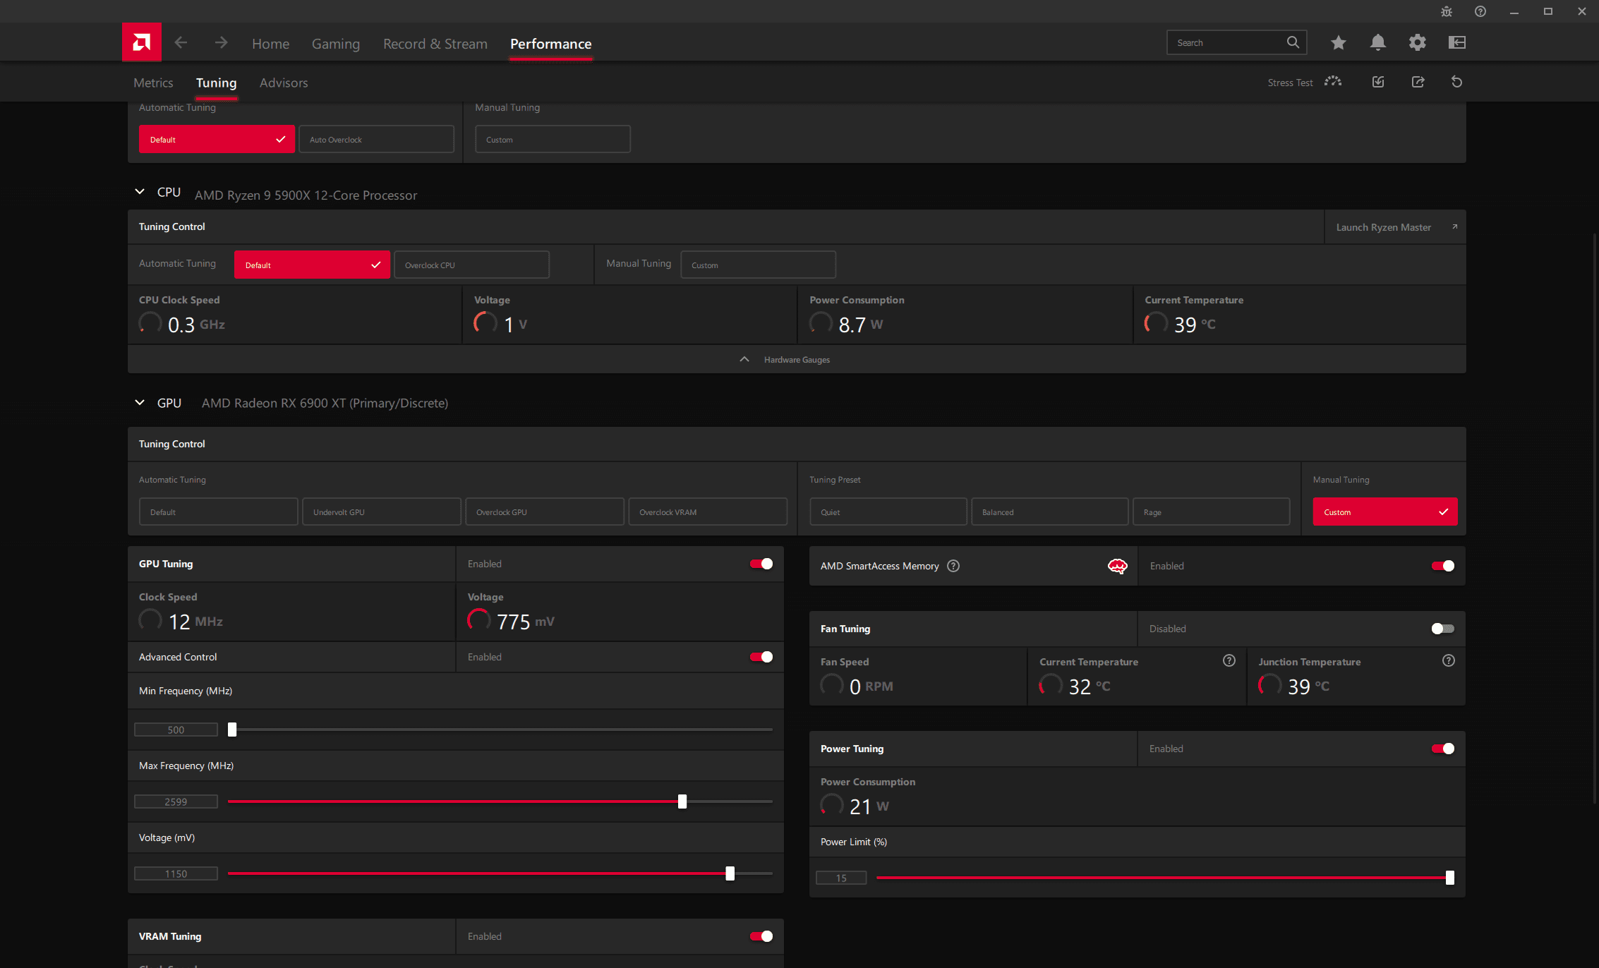
Task: Open the bug report icon
Action: pos(1446,11)
